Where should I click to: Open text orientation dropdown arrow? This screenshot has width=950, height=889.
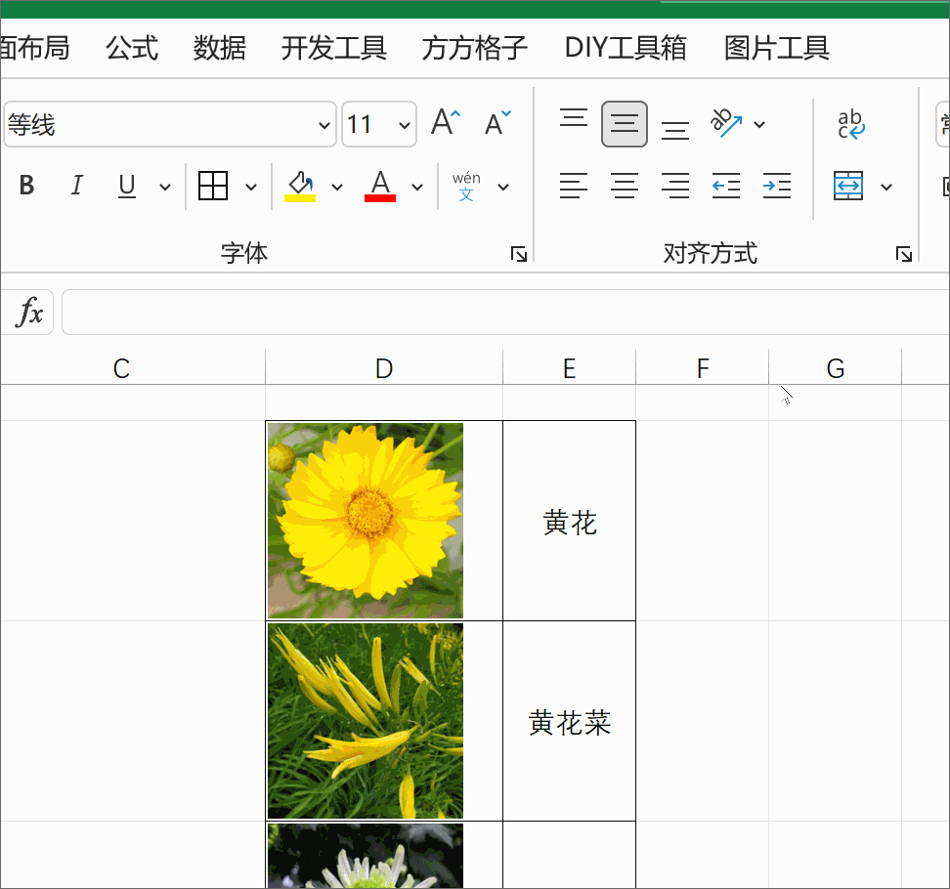coord(759,125)
